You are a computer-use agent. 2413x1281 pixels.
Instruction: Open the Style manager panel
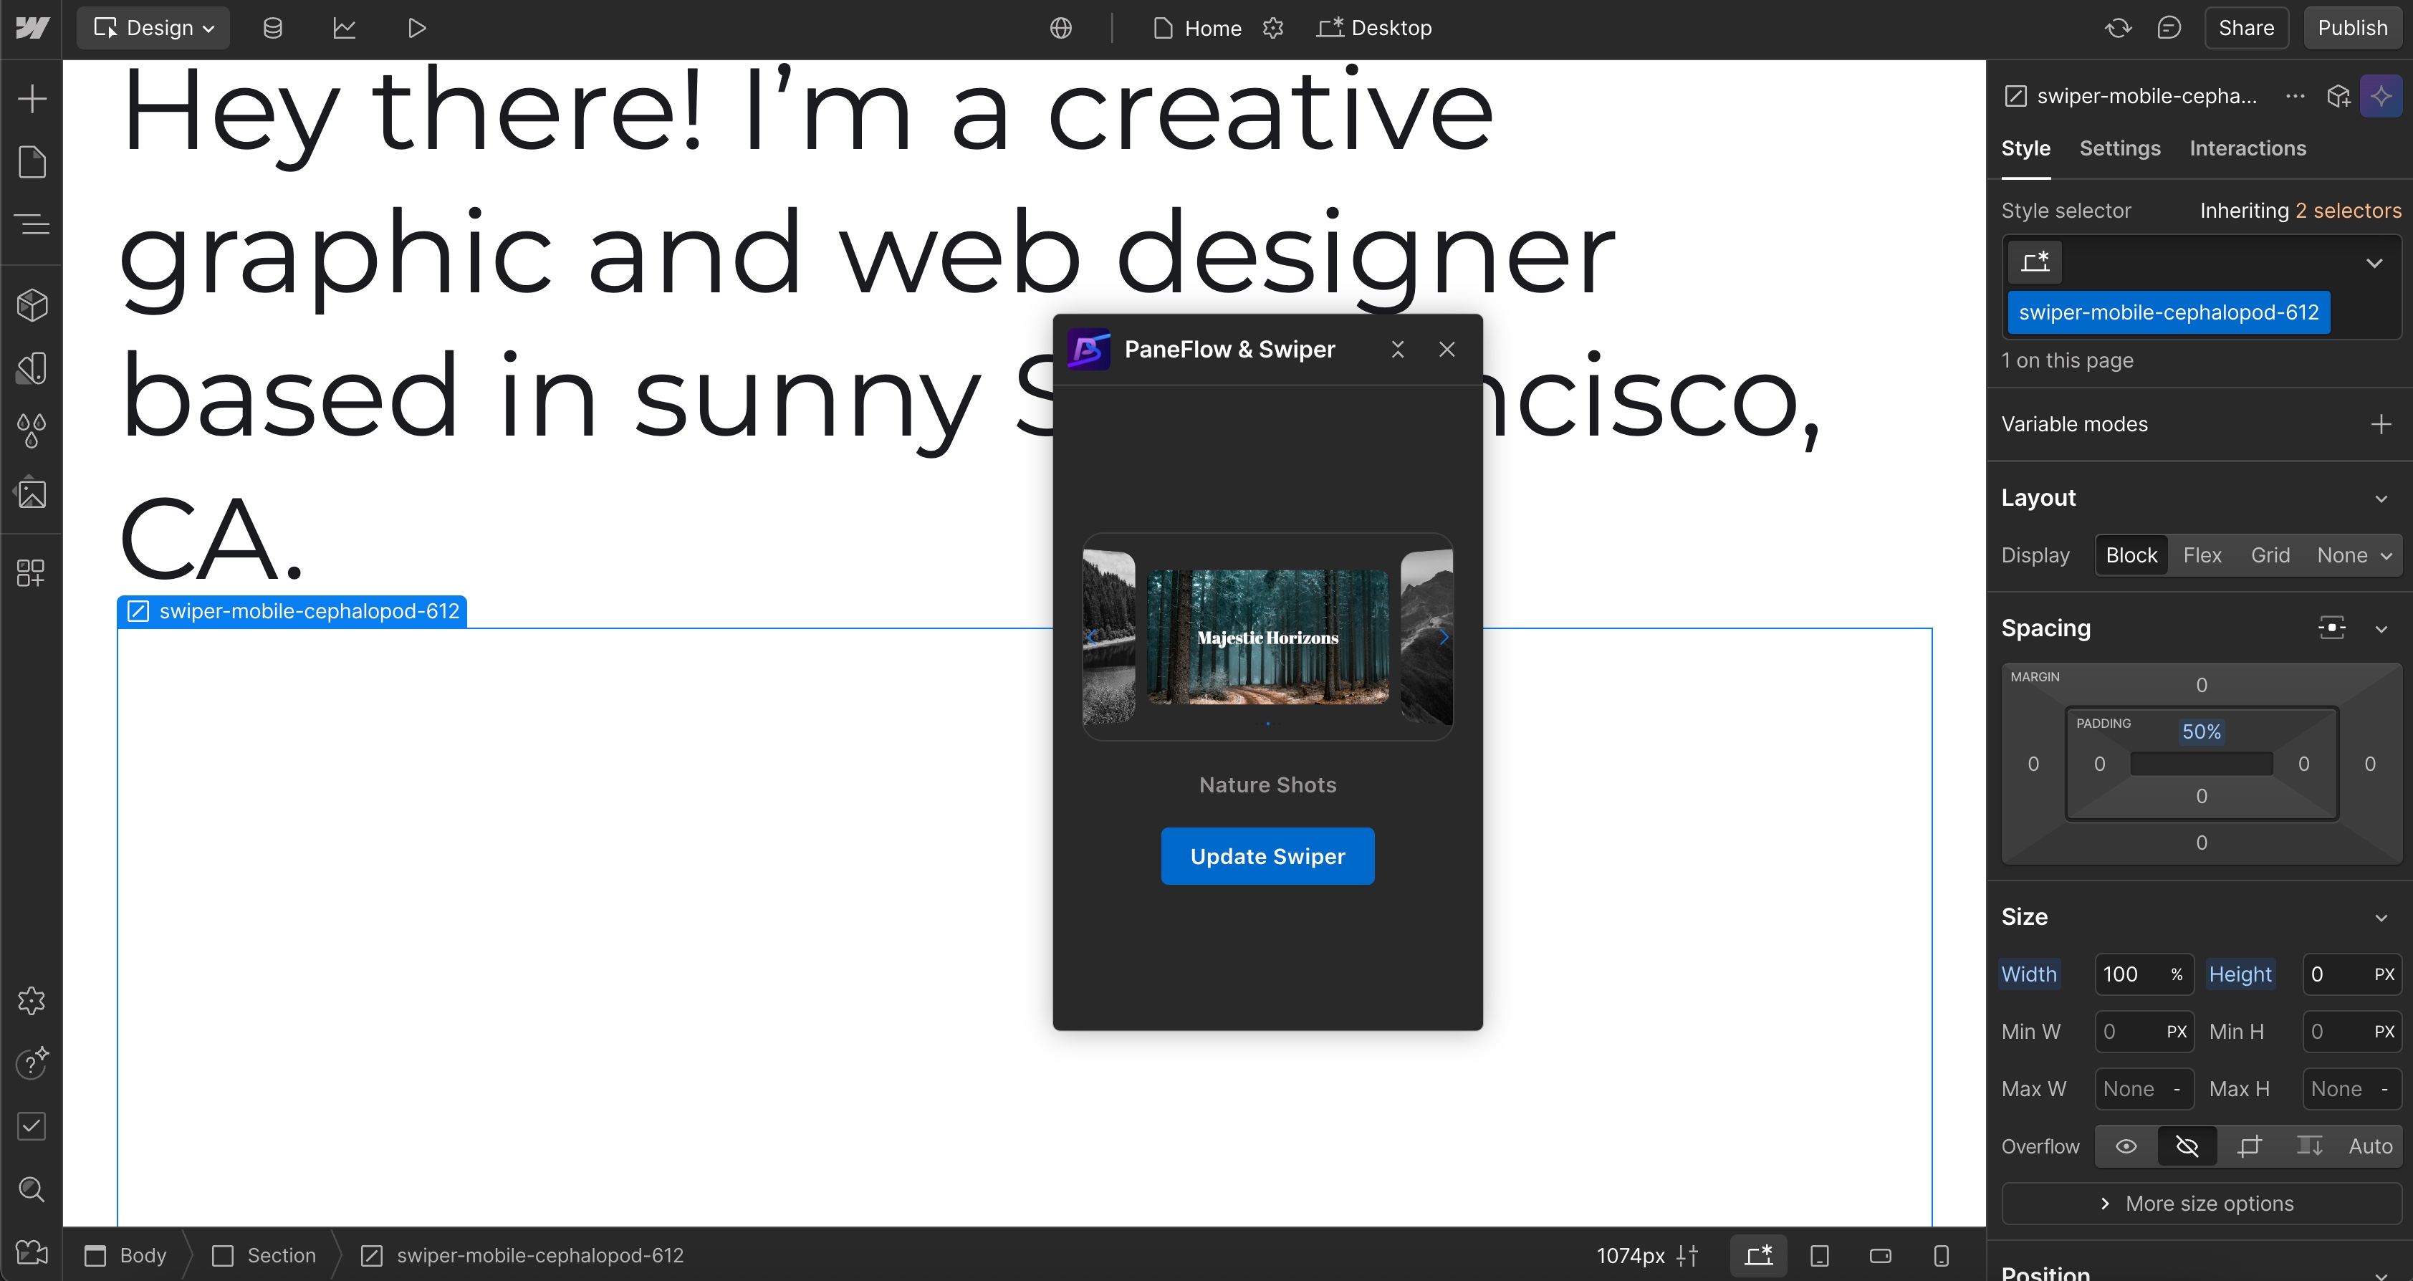coord(32,368)
